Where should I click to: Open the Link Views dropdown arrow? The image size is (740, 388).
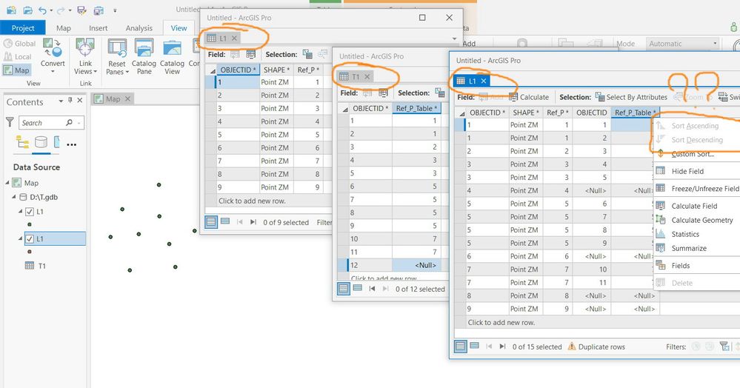(96, 73)
